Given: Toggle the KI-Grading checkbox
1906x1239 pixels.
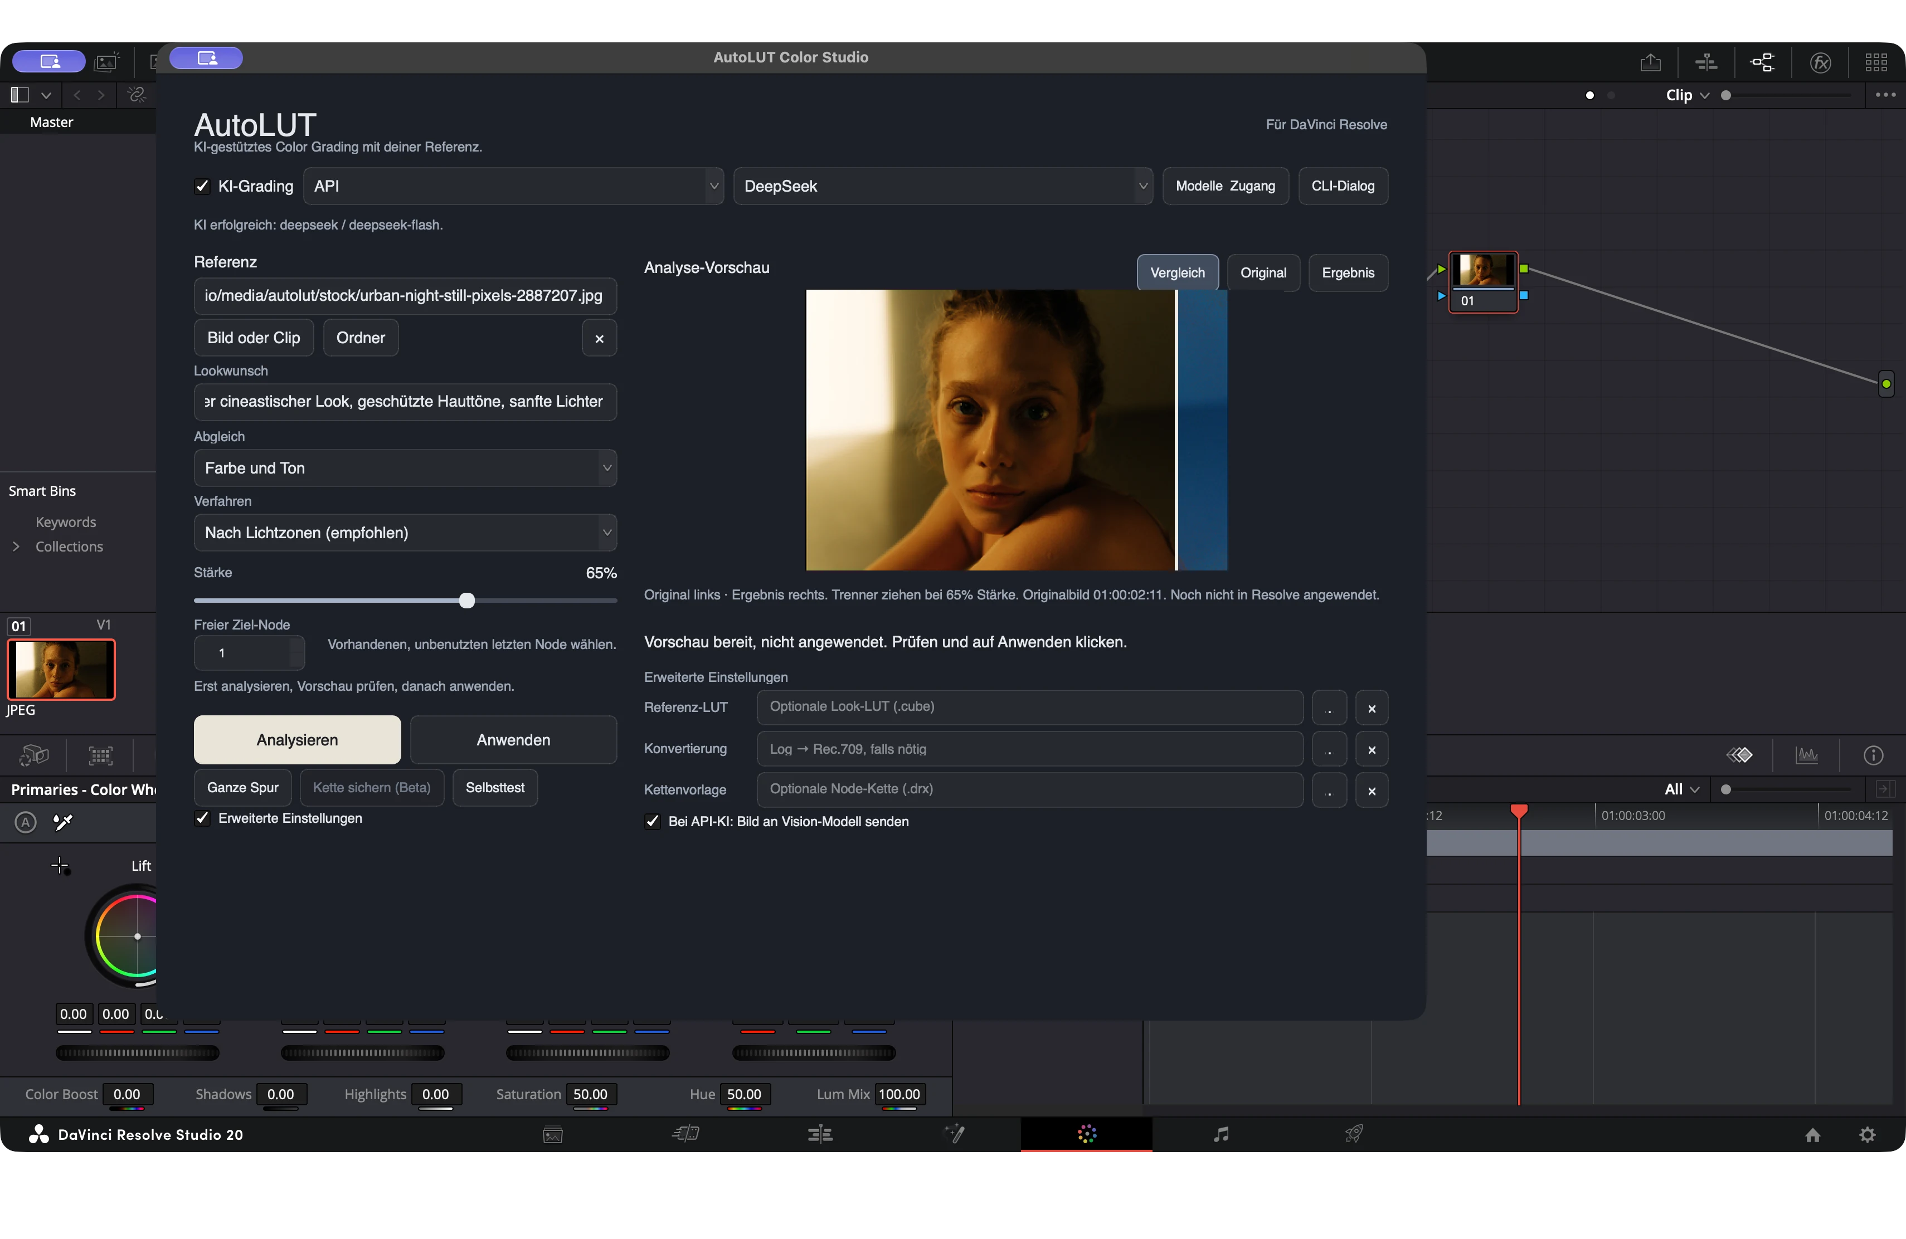Looking at the screenshot, I should pyautogui.click(x=203, y=187).
